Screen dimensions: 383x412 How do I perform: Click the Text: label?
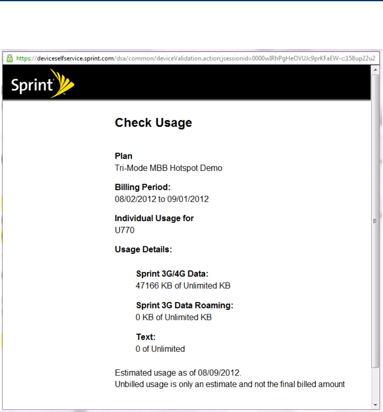(x=146, y=337)
